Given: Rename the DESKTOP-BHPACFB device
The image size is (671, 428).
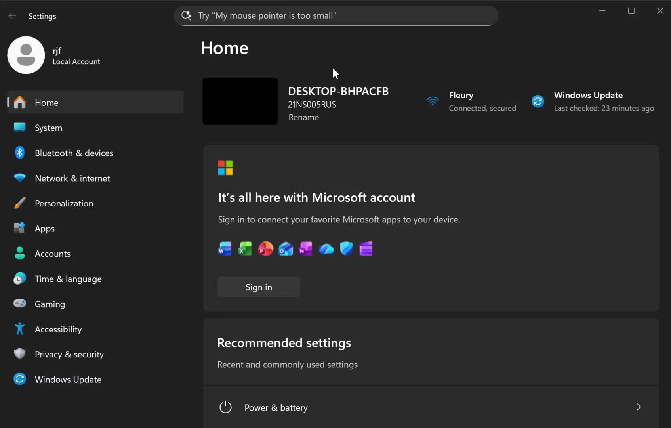Looking at the screenshot, I should pyautogui.click(x=303, y=117).
